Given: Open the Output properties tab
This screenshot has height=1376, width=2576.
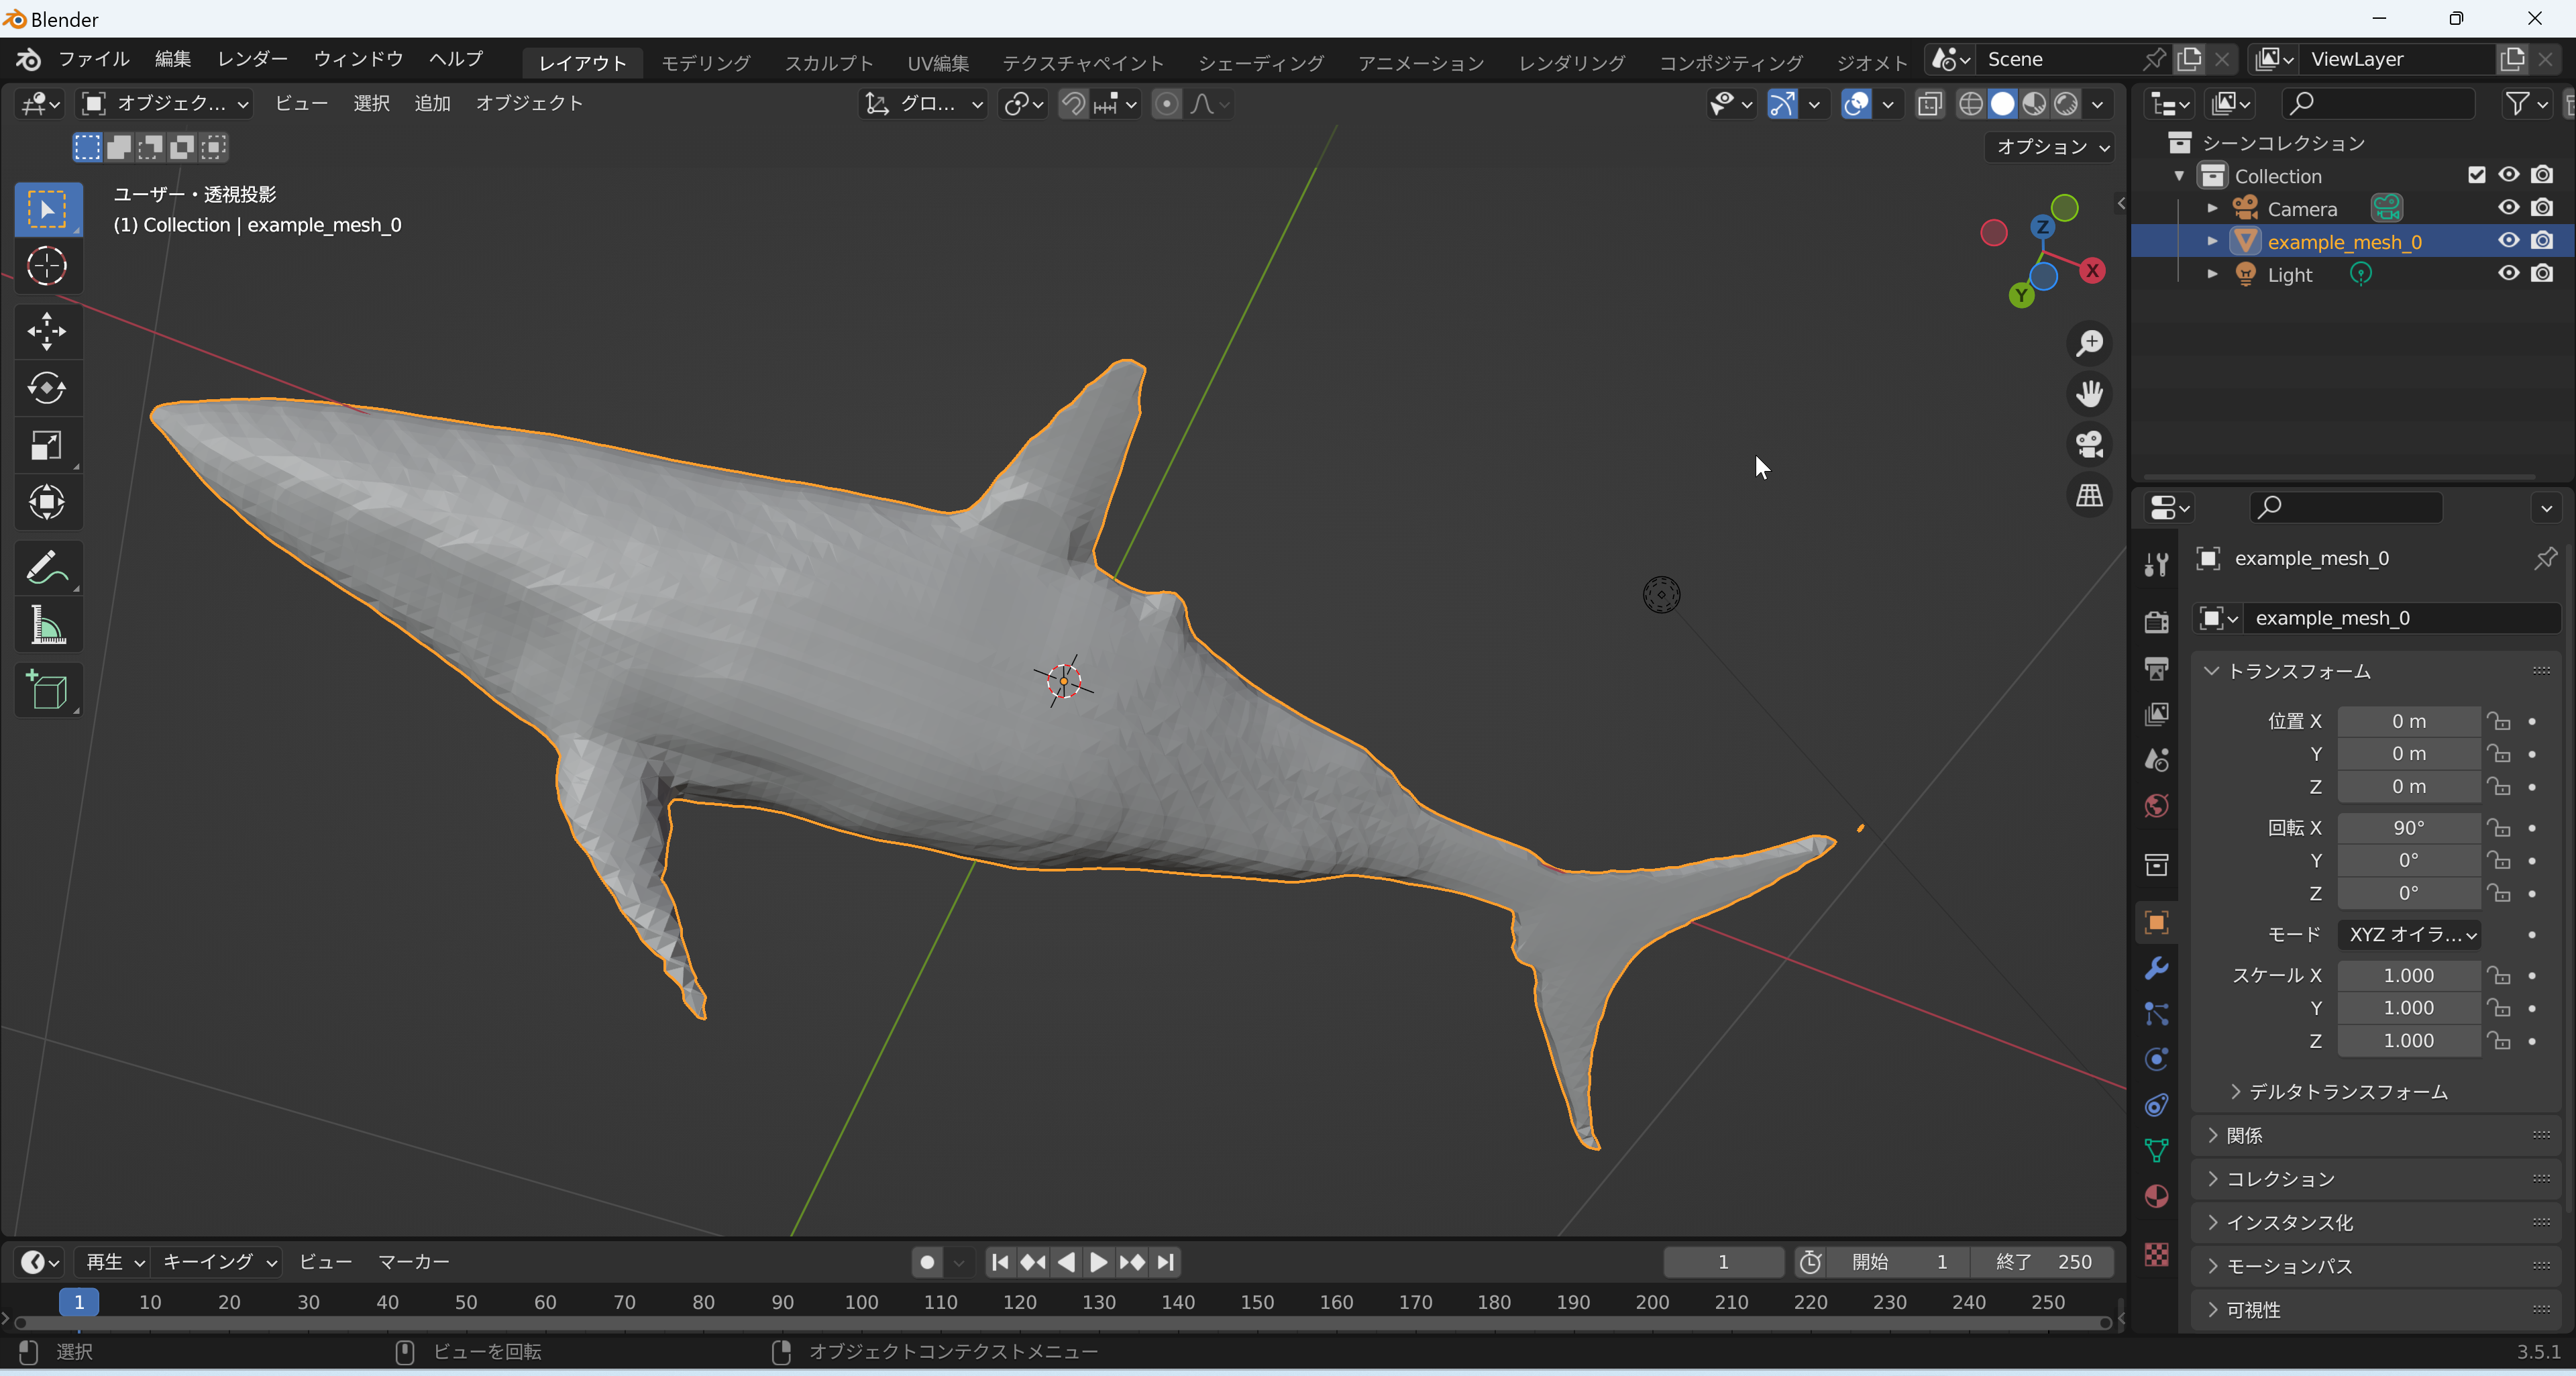Looking at the screenshot, I should pos(2157,668).
